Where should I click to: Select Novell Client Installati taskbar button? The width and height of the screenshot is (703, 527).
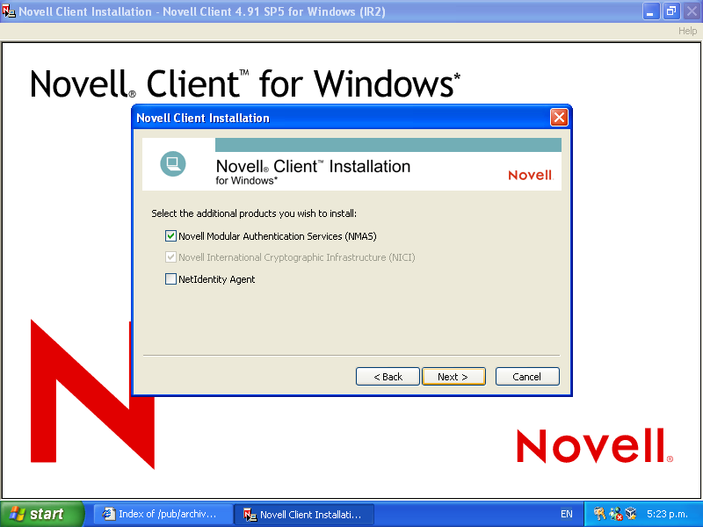304,514
